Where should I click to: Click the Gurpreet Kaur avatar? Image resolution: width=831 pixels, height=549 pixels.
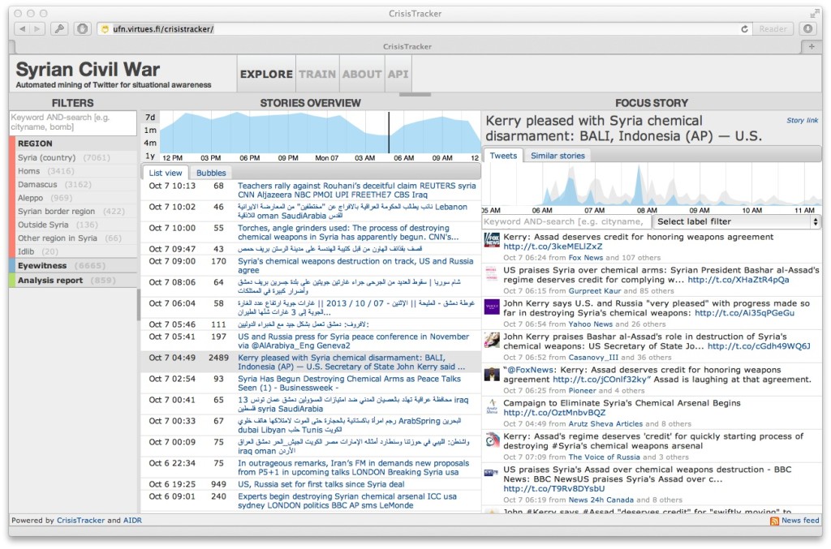[492, 273]
